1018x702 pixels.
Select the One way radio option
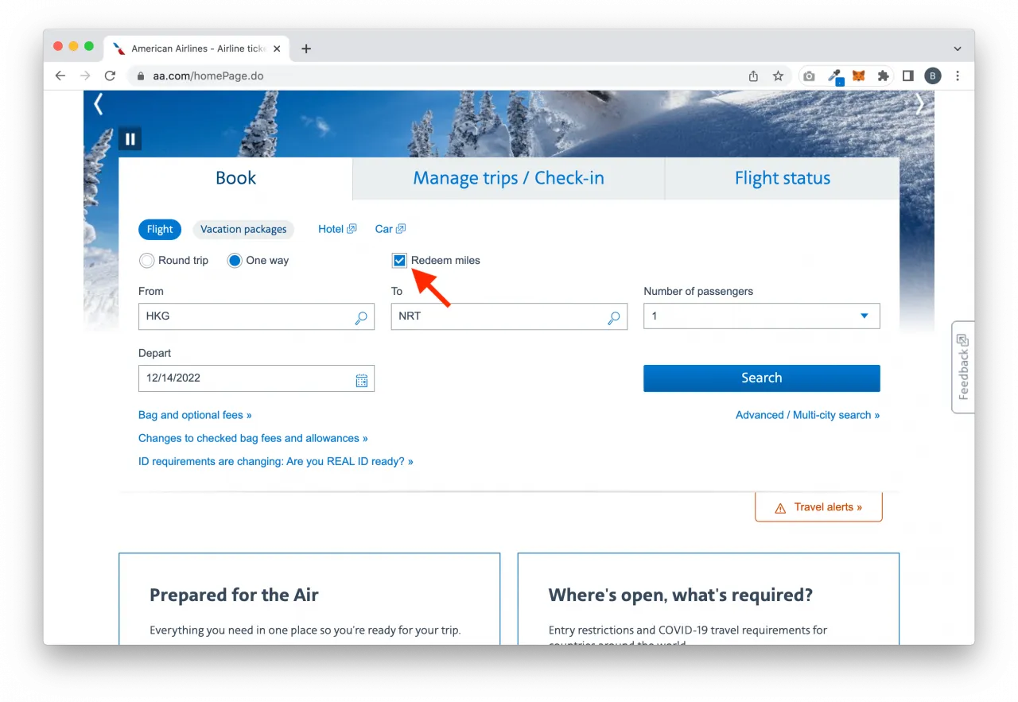coord(235,260)
